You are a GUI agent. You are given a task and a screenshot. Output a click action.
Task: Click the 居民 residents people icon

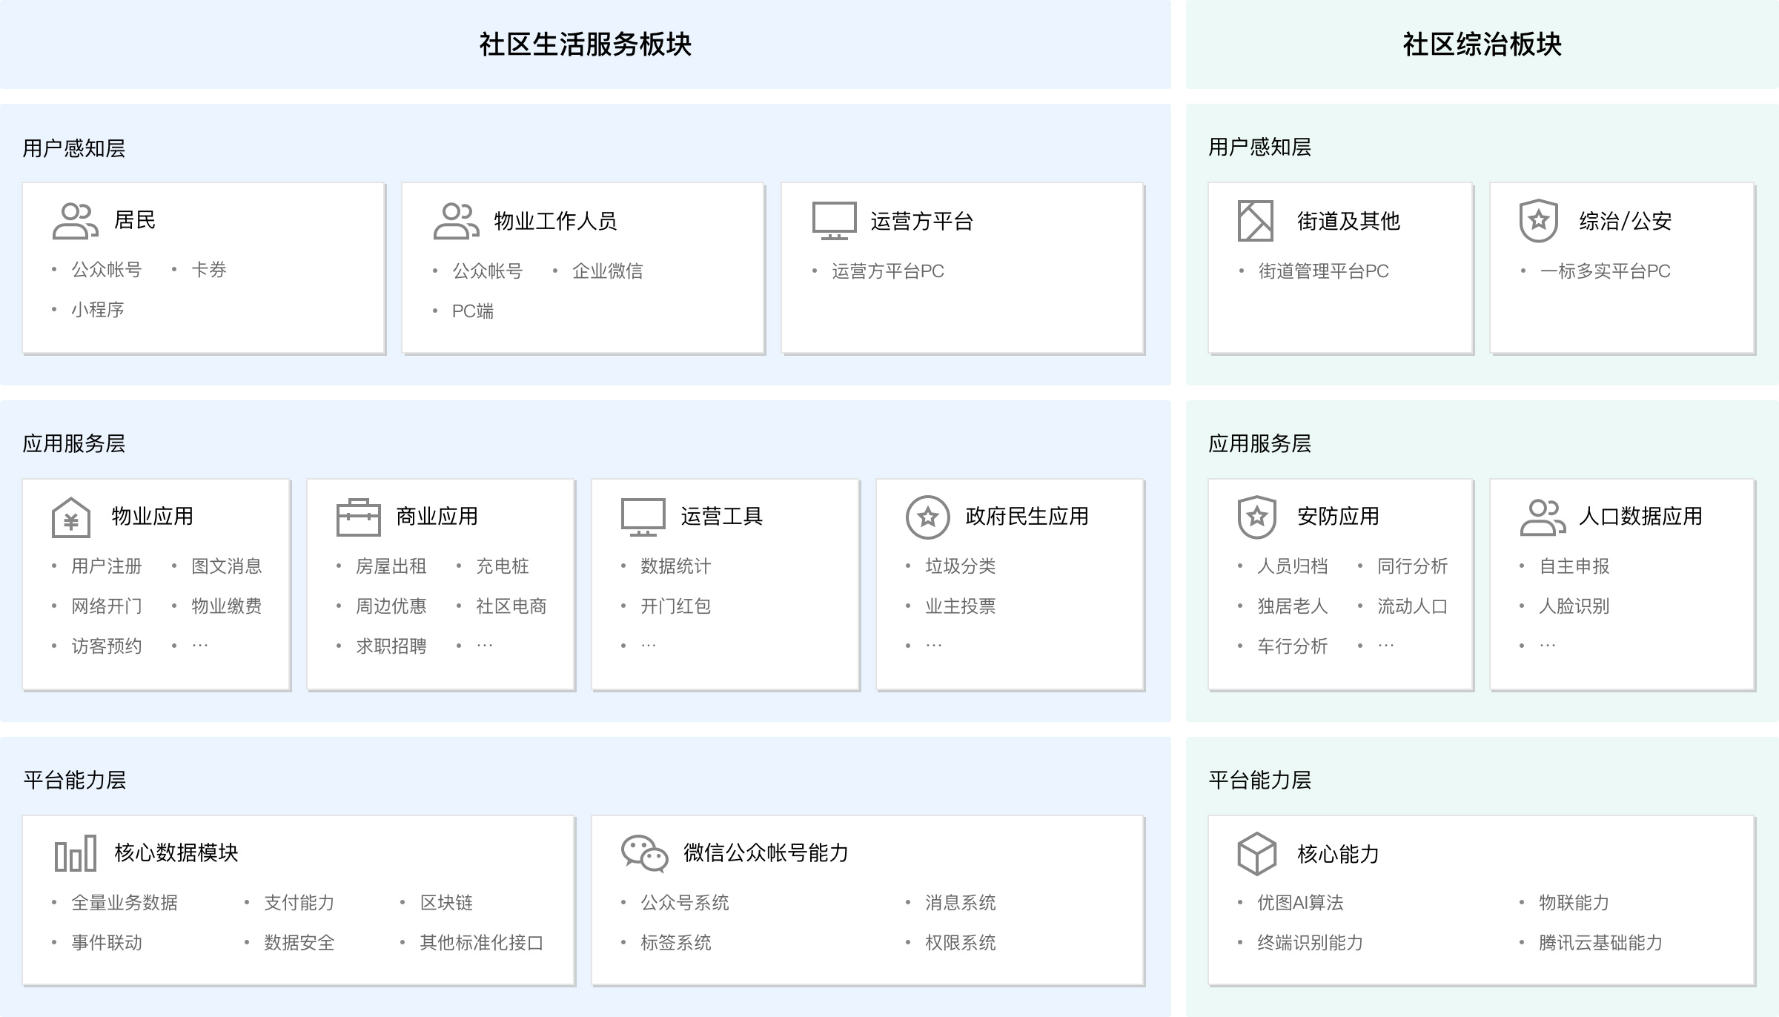[76, 221]
